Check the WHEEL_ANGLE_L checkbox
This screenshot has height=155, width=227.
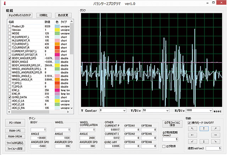pyautogui.click(x=10, y=76)
